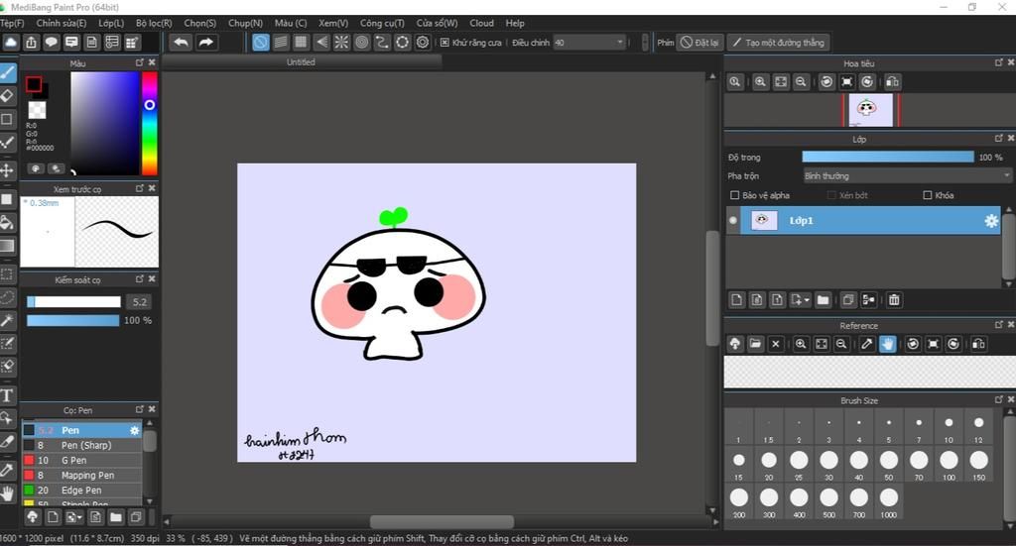This screenshot has width=1016, height=546.
Task: Enable radial snap guide icon
Action: pyautogui.click(x=341, y=42)
